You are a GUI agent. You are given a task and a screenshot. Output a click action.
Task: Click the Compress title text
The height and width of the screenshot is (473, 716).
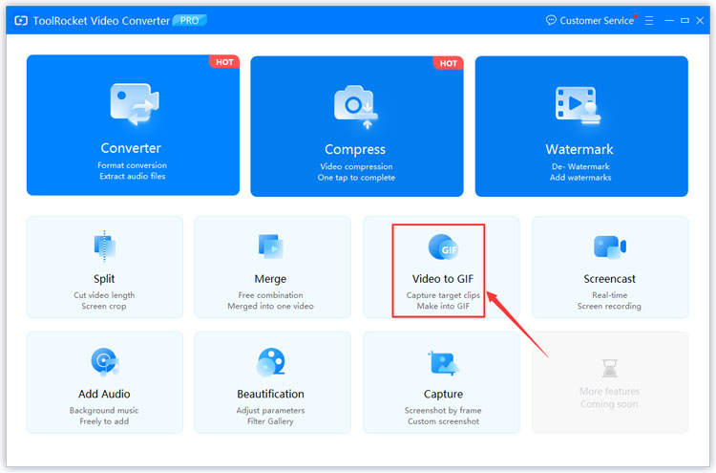coord(355,149)
